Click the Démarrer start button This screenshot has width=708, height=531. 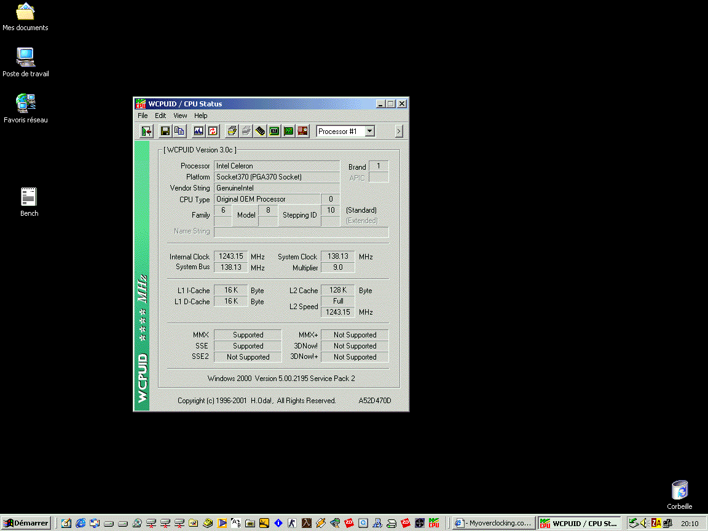point(26,524)
